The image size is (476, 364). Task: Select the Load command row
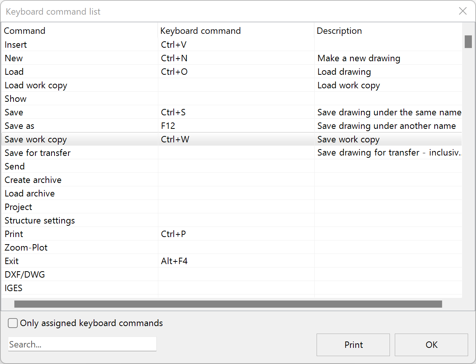[75, 72]
